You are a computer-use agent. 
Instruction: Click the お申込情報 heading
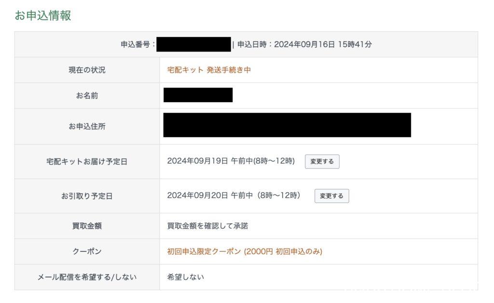(43, 15)
